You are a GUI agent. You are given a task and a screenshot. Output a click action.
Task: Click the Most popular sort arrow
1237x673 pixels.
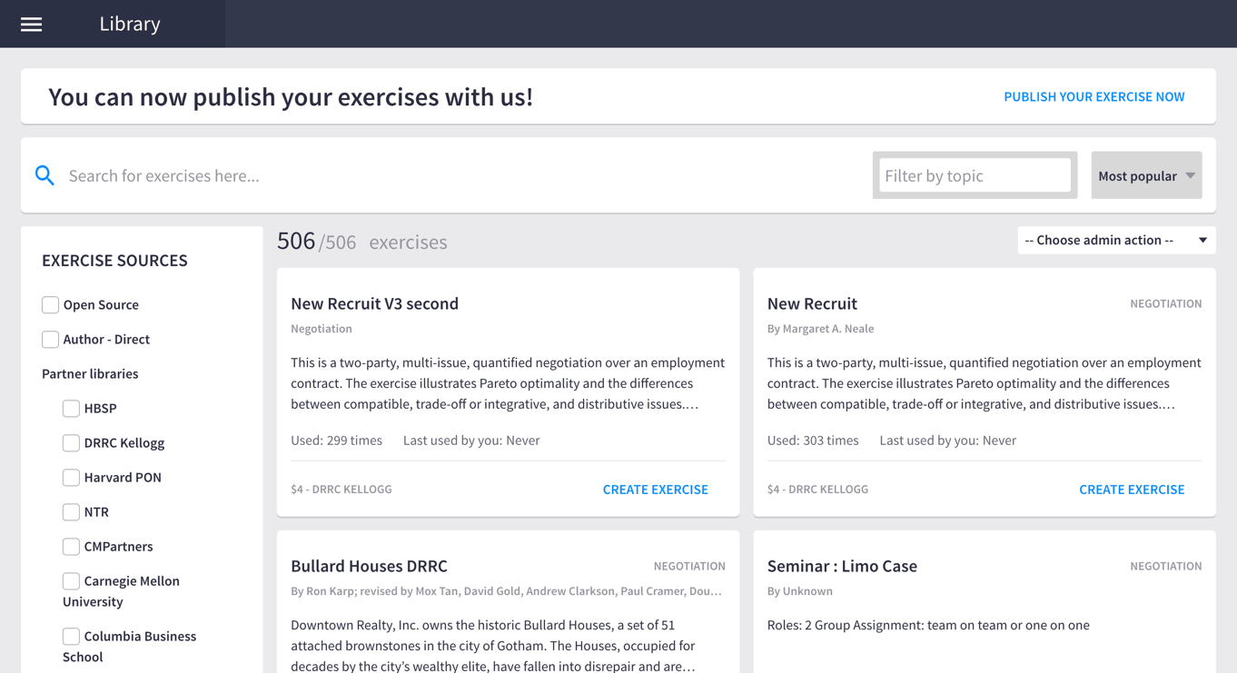[x=1190, y=175]
